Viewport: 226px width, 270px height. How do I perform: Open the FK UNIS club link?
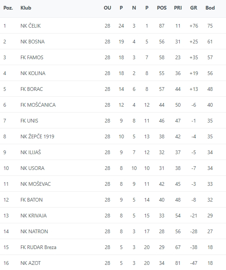point(29,121)
